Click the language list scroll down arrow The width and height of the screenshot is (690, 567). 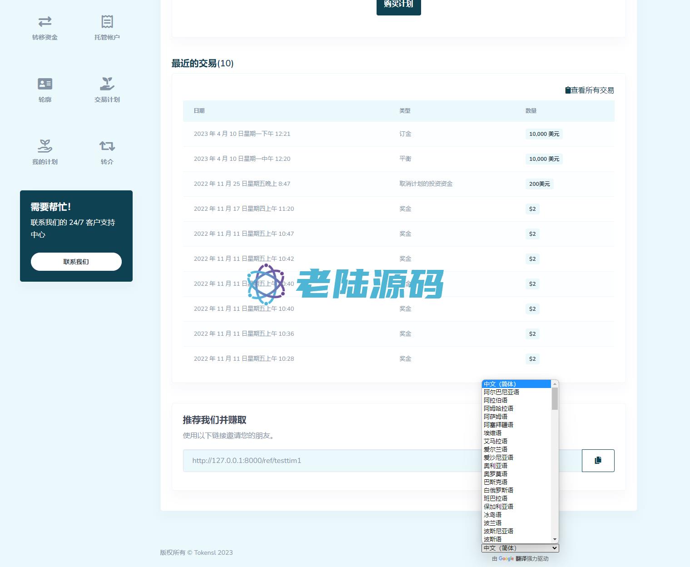(x=555, y=539)
